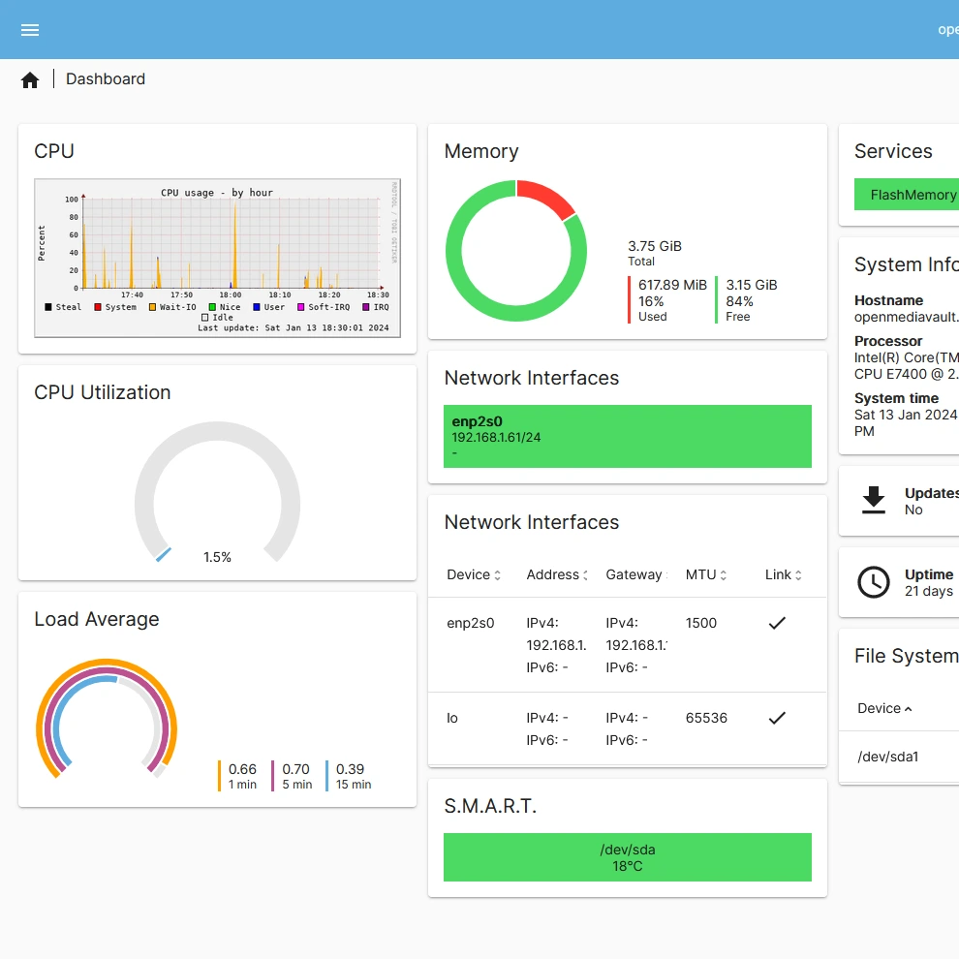959x959 pixels.
Task: Click the link checkmark for lo
Action: coord(776,719)
